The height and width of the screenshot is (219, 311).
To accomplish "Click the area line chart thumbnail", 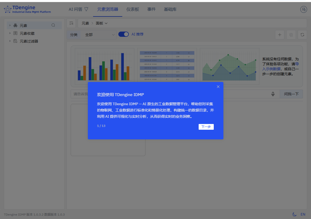I will click(229, 66).
